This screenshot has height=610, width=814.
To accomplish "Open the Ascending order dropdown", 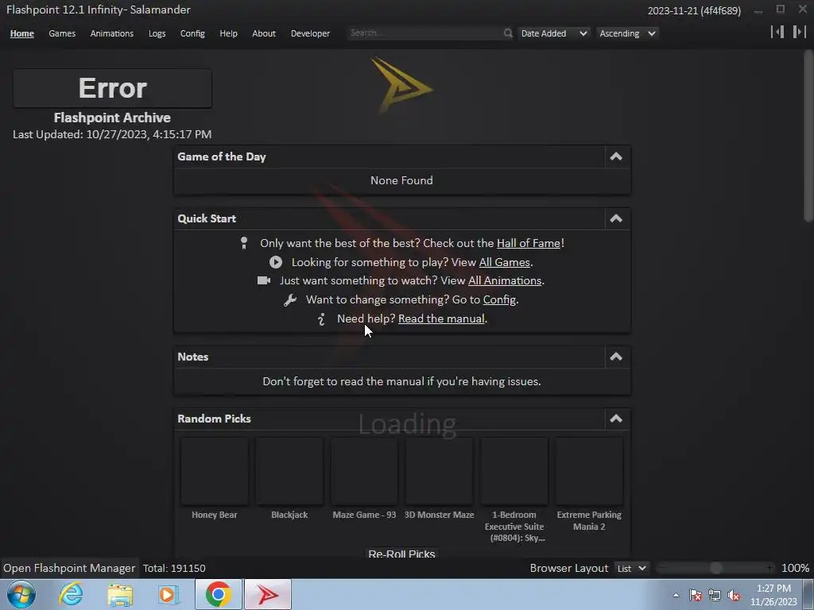I will point(627,33).
